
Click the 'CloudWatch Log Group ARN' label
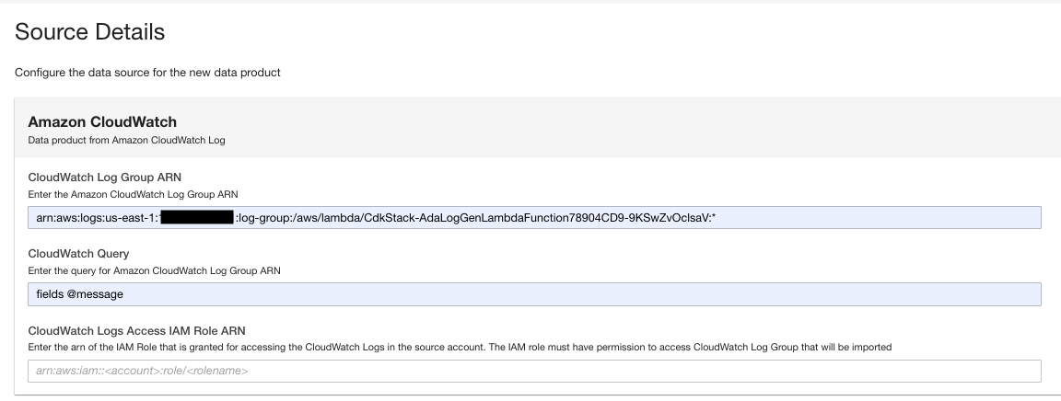104,178
